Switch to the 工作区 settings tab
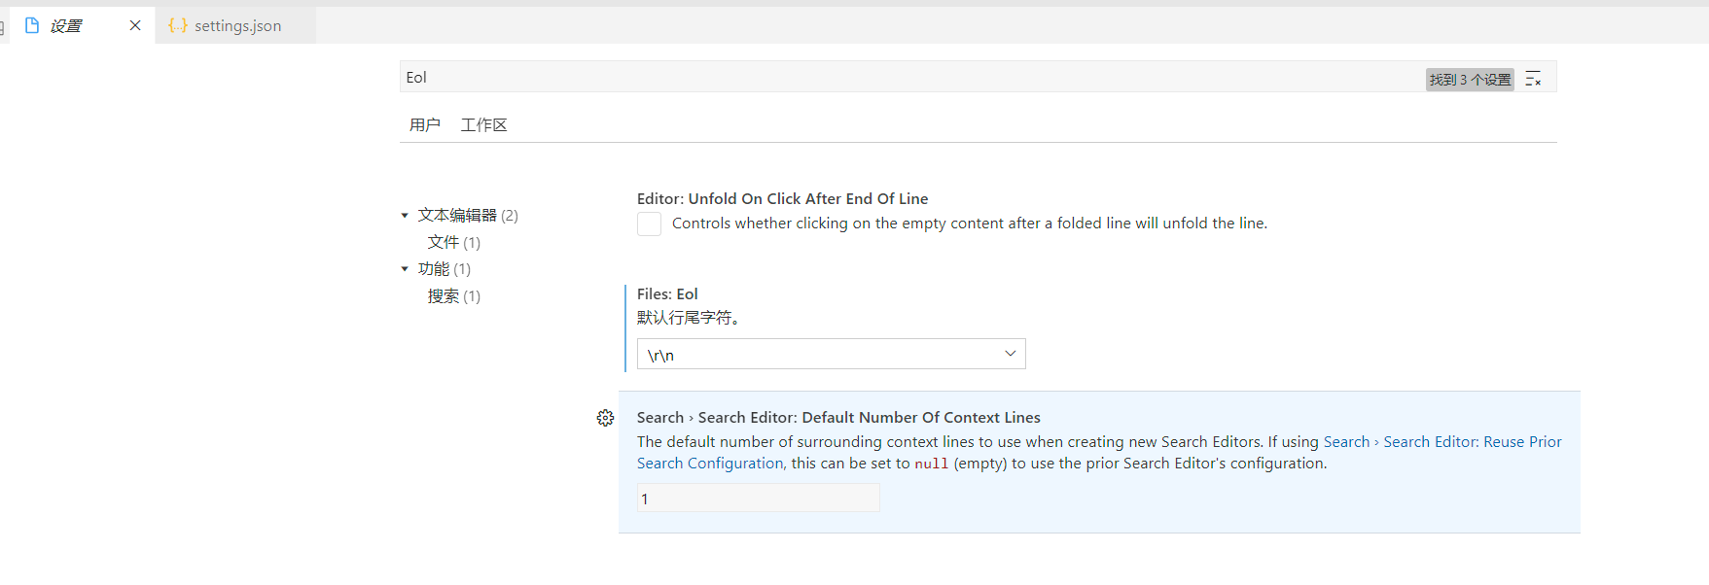1709x585 pixels. point(483,124)
